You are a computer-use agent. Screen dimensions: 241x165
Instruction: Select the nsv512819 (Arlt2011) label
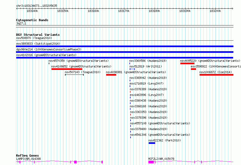(146, 66)
